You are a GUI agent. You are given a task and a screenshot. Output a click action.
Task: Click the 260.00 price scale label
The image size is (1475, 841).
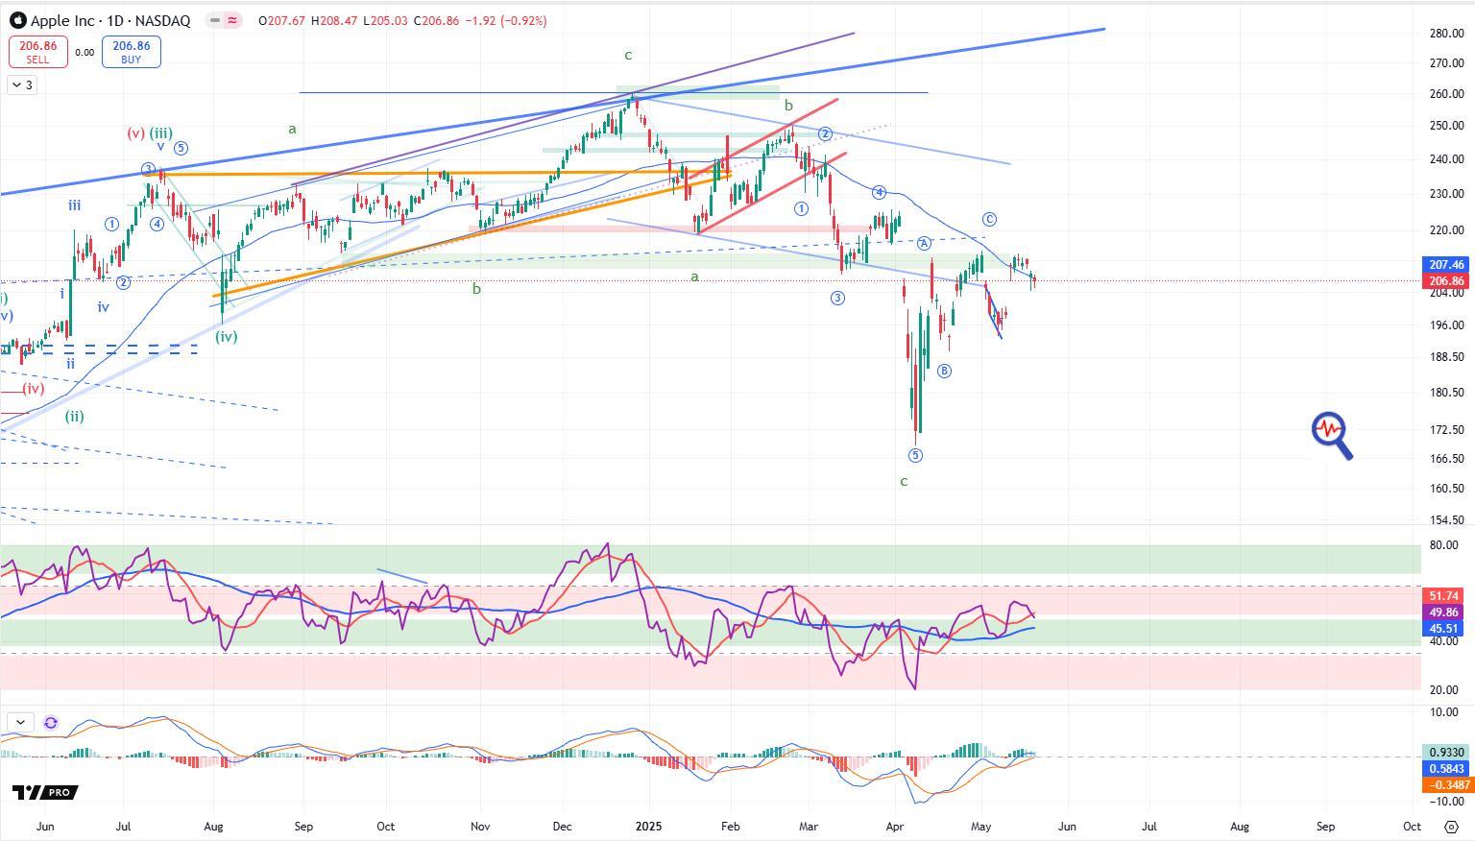tap(1446, 94)
